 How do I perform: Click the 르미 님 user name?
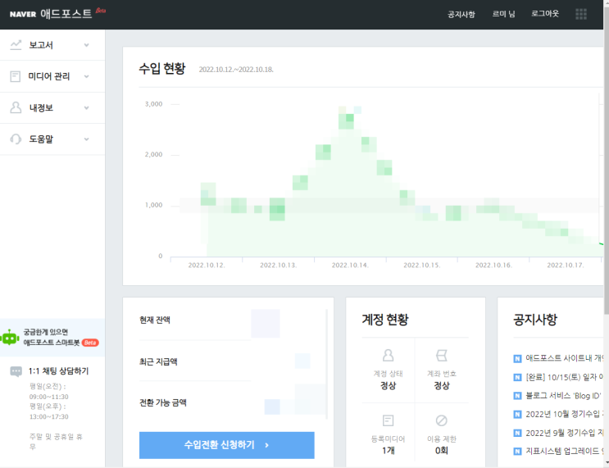click(504, 14)
